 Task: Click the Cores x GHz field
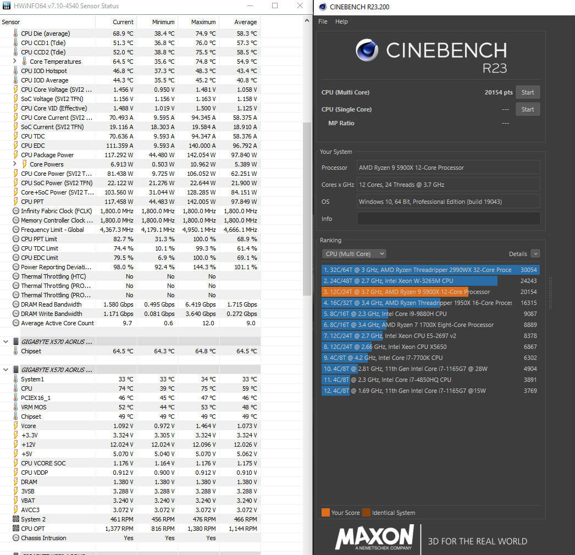(449, 185)
